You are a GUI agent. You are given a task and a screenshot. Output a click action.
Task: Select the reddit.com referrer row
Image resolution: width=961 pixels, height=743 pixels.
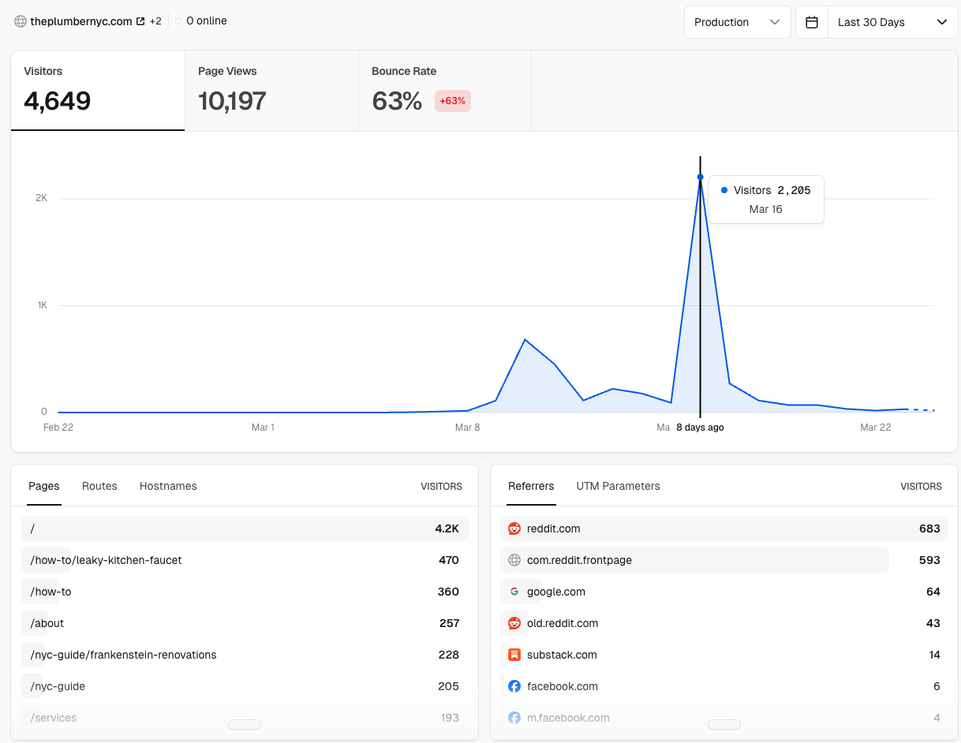click(724, 528)
